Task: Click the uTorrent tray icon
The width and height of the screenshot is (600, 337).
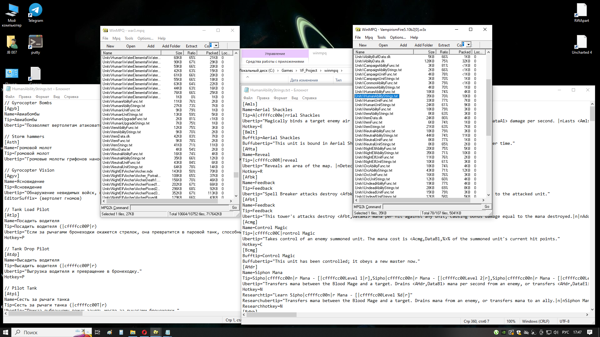Action: pos(496,332)
